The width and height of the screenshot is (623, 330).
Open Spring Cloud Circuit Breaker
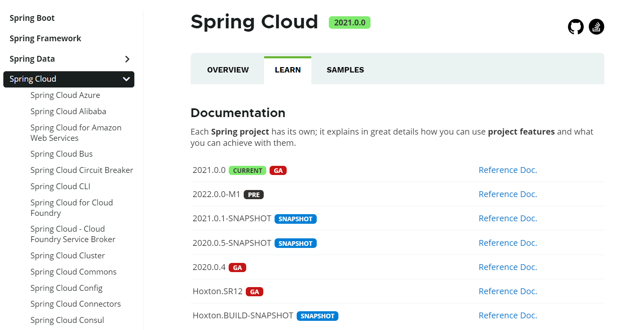[x=82, y=170]
